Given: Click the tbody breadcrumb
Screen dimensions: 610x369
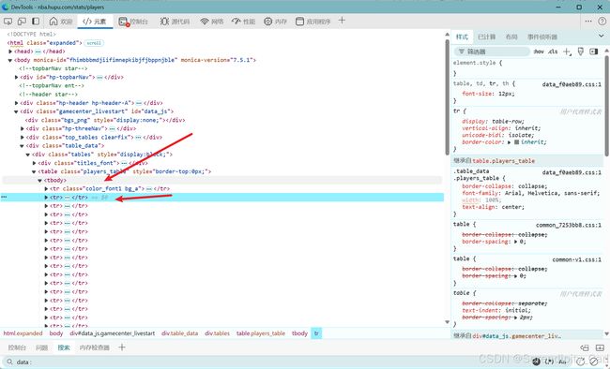Looking at the screenshot, I should (299, 333).
